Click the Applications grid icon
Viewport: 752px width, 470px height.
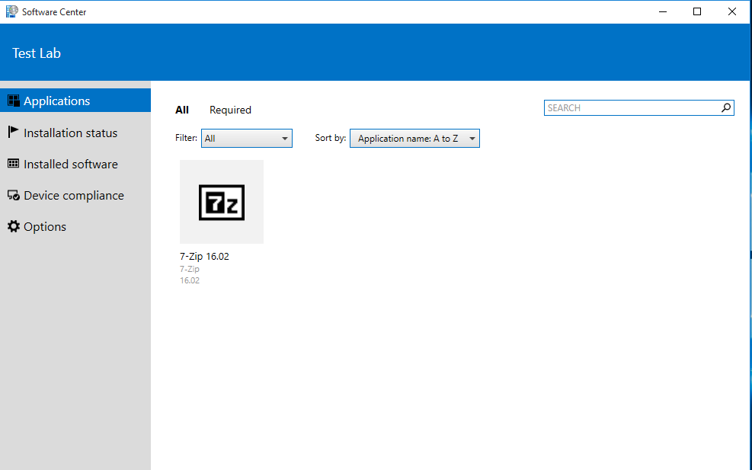(14, 101)
